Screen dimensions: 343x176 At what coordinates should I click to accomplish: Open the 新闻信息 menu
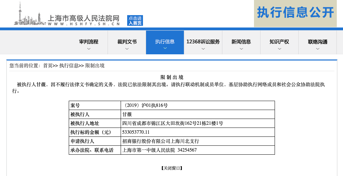pos(241,43)
